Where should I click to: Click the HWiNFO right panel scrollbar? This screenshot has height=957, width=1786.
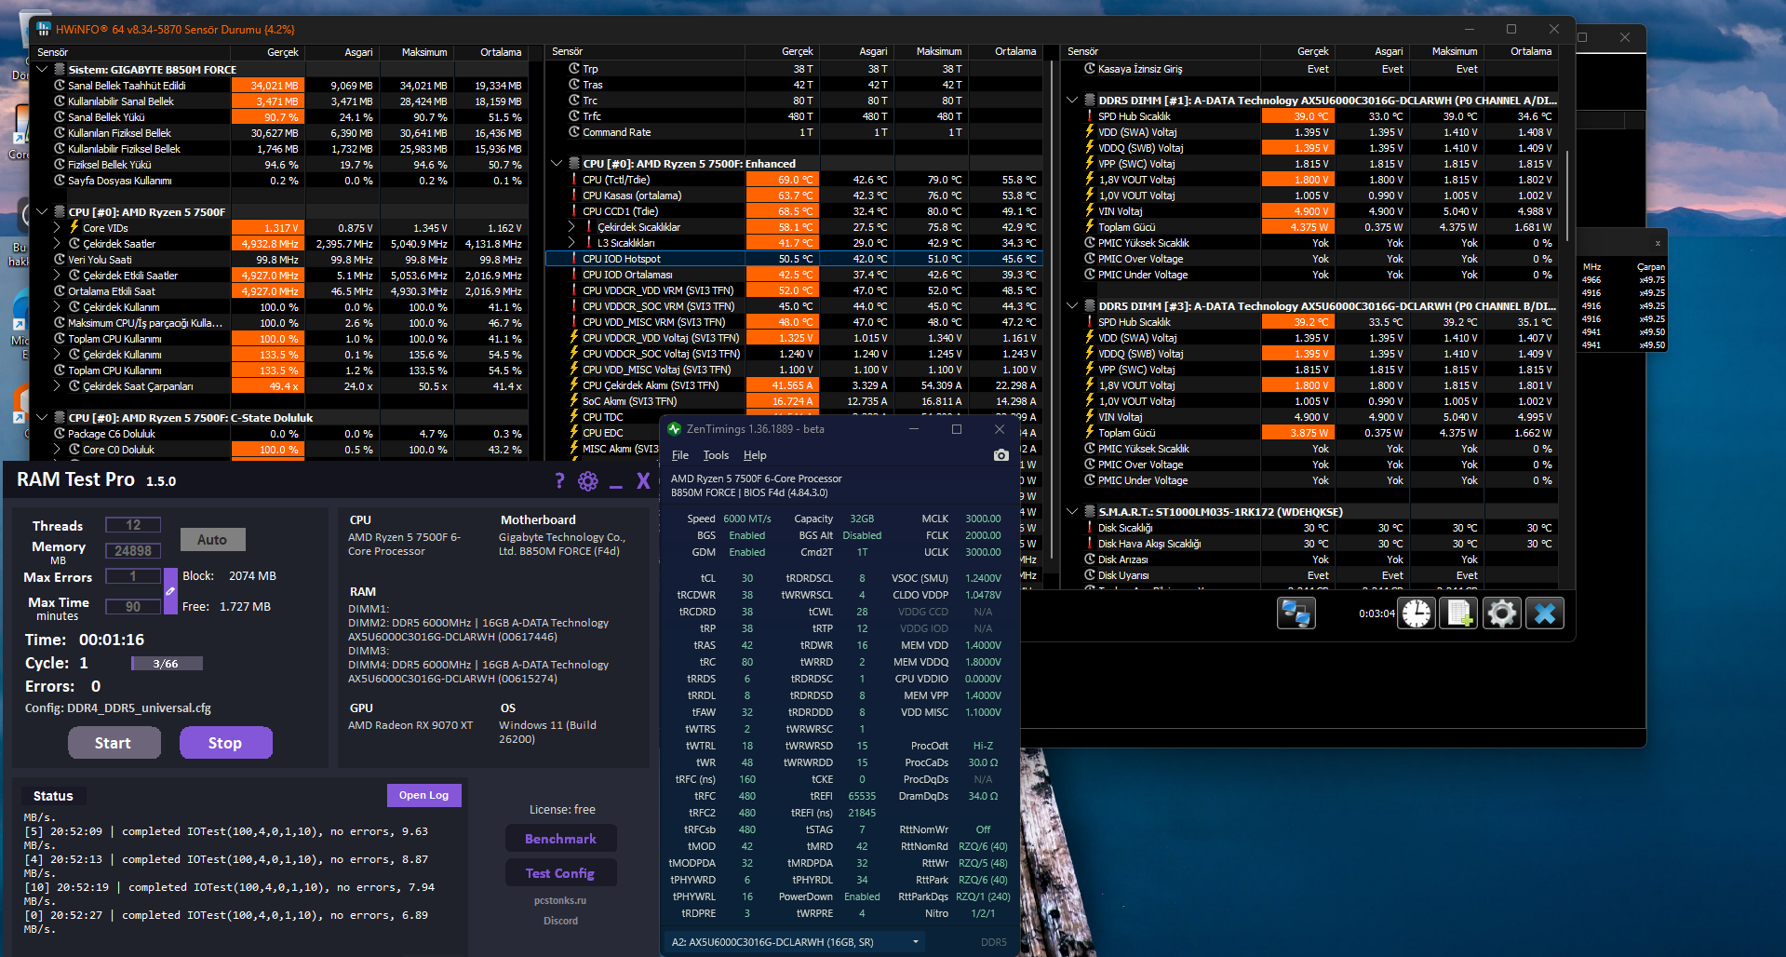(x=1568, y=195)
